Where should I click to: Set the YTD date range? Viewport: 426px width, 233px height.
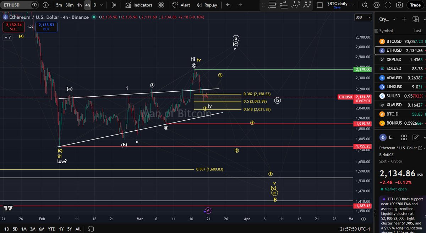click(x=51, y=229)
